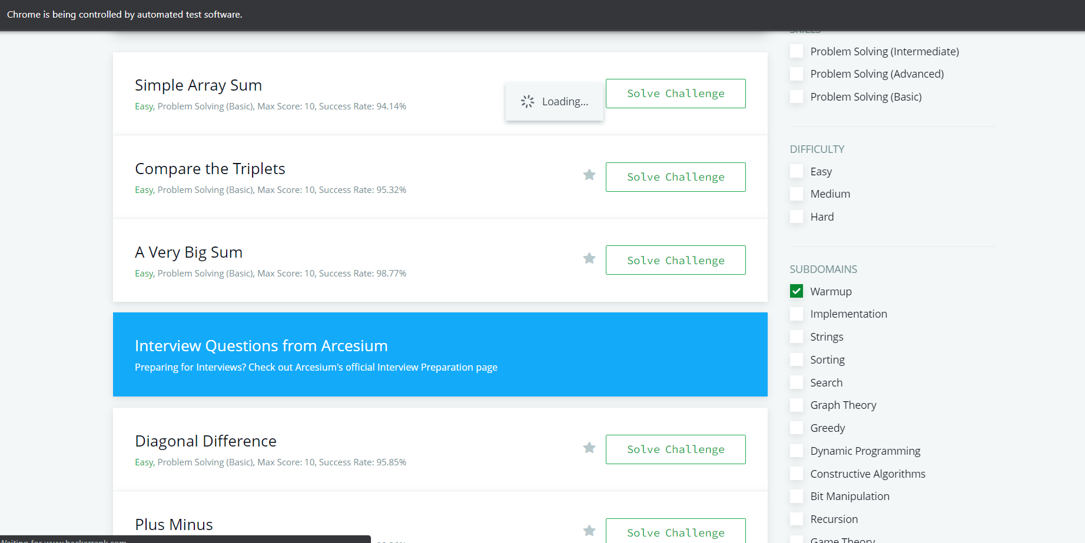Check the Strings subdomain filter
The image size is (1085, 543).
796,337
